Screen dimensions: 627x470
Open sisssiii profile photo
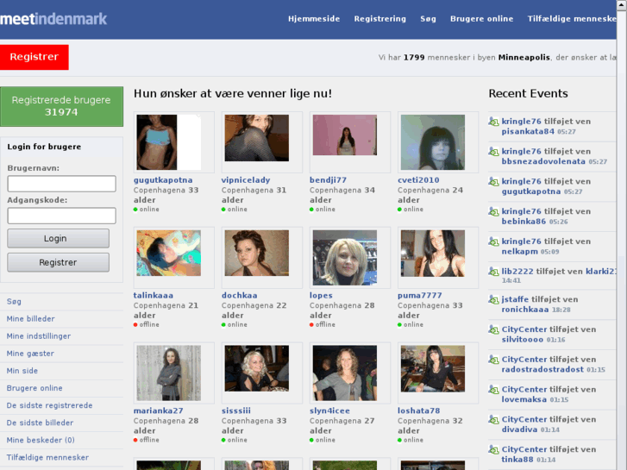(x=257, y=368)
